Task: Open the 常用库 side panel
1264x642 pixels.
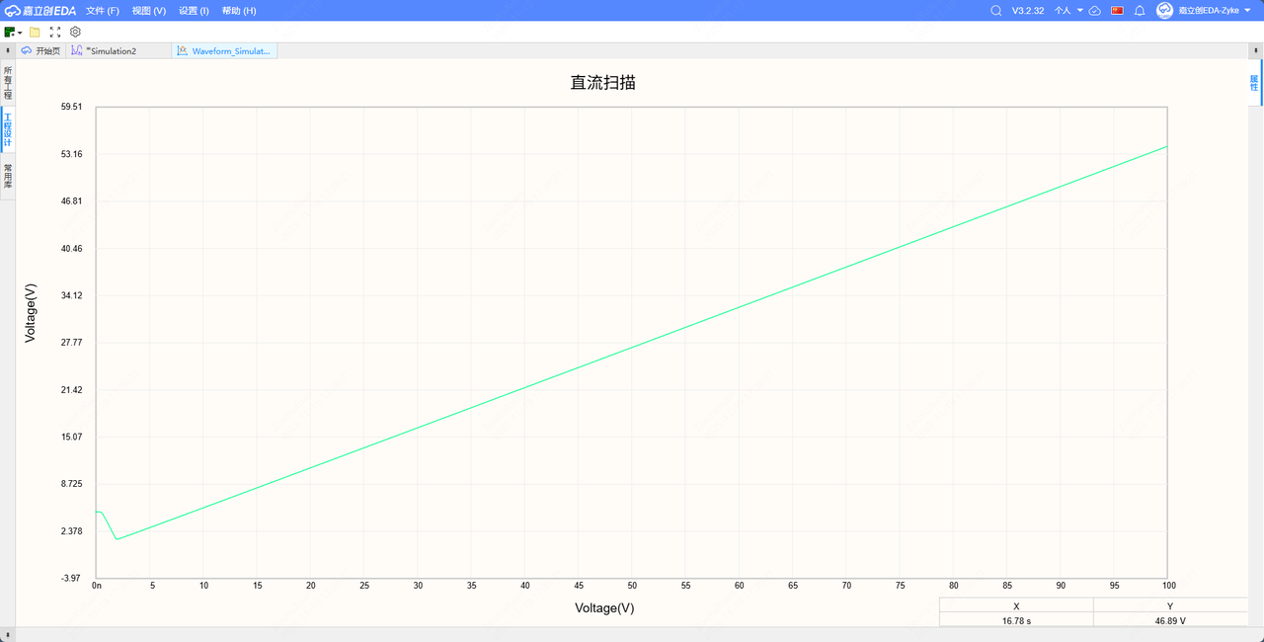Action: click(x=8, y=178)
